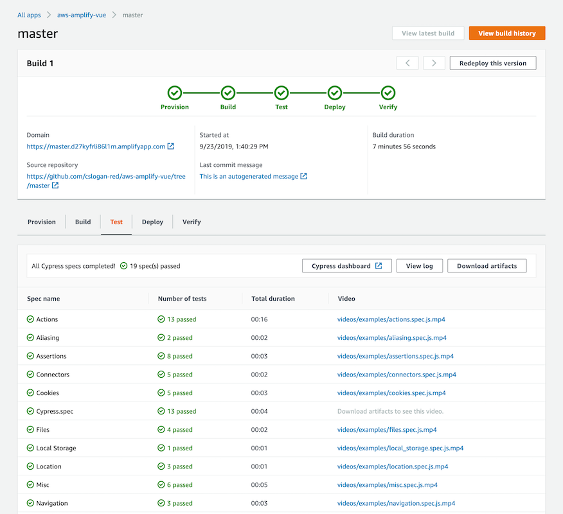Click the Verify step checkmark icon
This screenshot has width=563, height=514.
(x=388, y=93)
